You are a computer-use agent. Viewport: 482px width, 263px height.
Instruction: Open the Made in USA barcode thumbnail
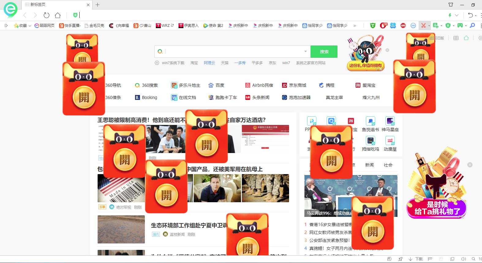pos(121,188)
